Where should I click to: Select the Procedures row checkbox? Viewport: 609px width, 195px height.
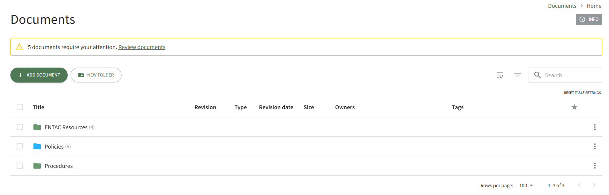pos(20,166)
